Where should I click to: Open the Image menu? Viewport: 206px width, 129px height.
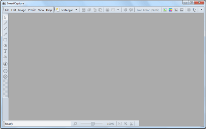[22, 10]
